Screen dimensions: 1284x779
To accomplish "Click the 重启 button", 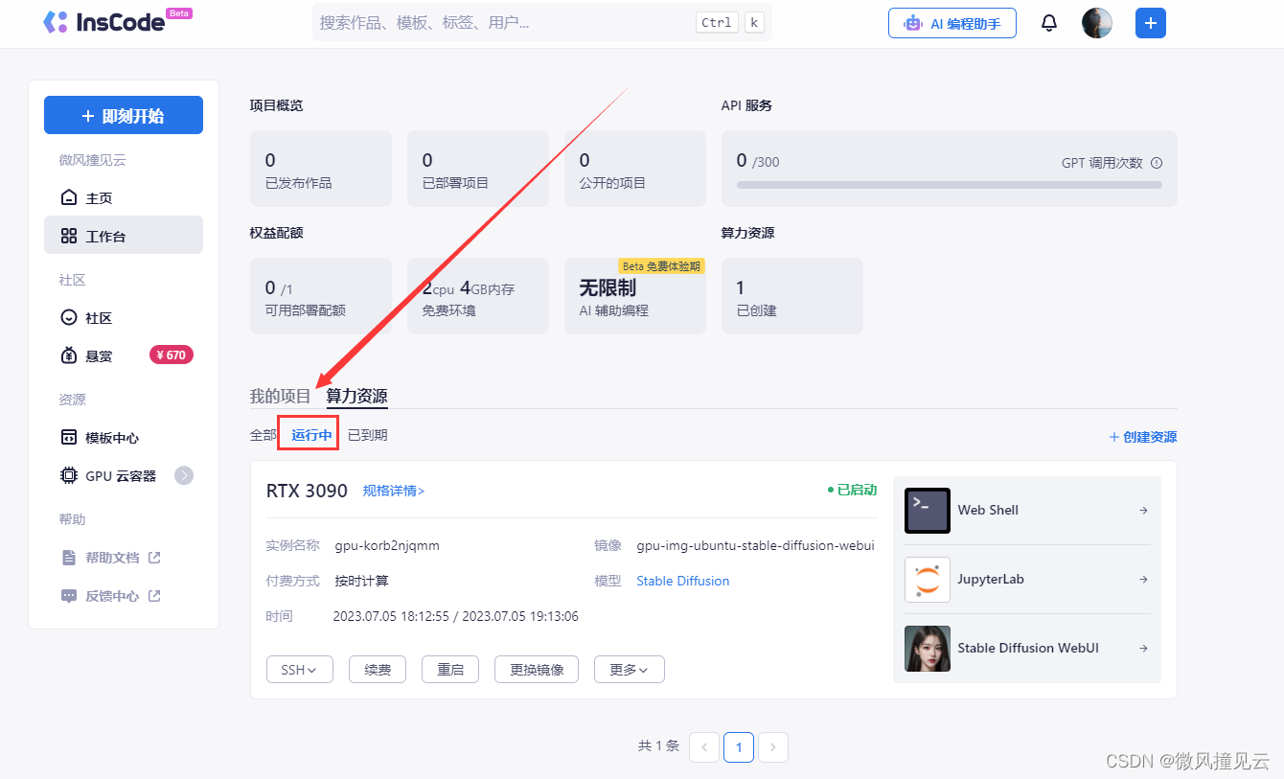I will point(450,669).
